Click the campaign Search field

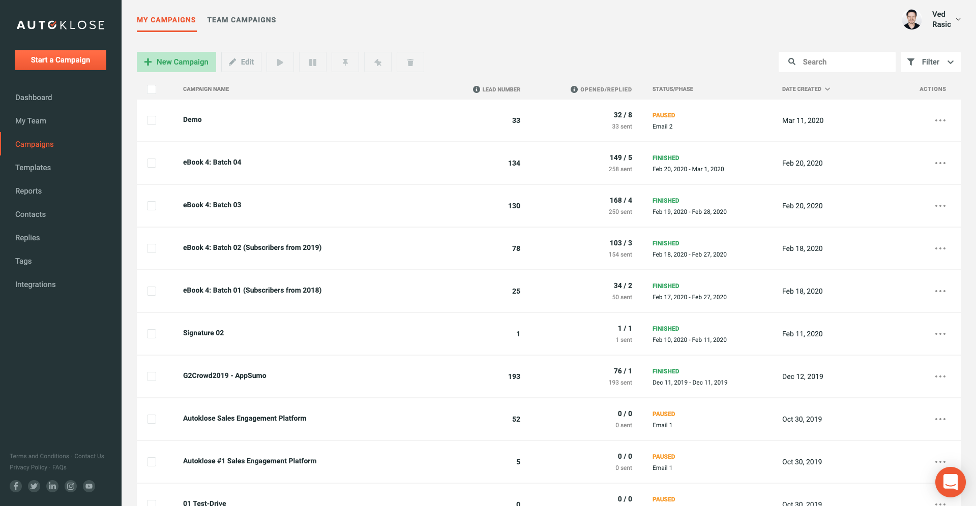tap(837, 62)
